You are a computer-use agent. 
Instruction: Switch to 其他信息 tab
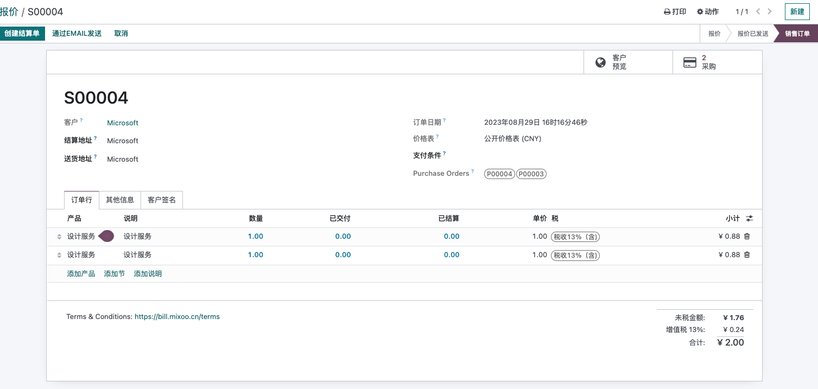click(120, 200)
